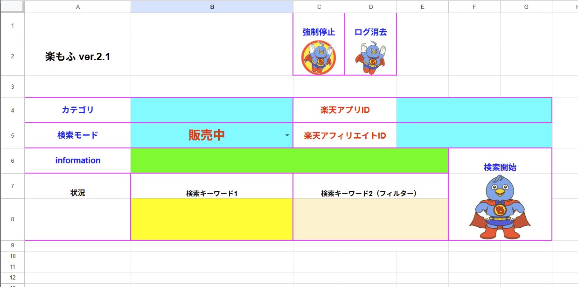This screenshot has height=287, width=578.
Task: Click the 強制停止 bird mascot icon
Action: (318, 57)
